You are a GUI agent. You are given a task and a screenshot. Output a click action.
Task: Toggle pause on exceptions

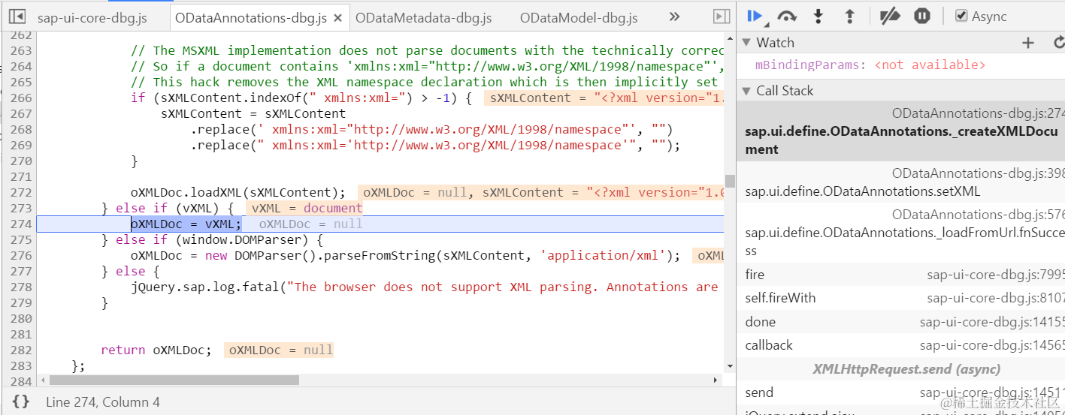922,16
